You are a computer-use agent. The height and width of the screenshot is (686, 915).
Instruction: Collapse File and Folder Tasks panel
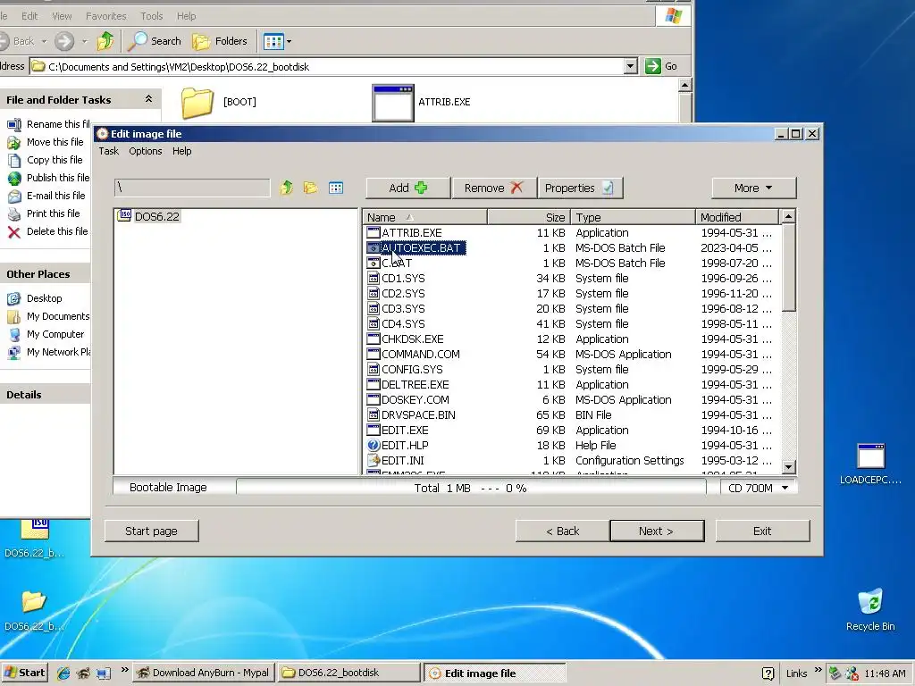point(148,99)
